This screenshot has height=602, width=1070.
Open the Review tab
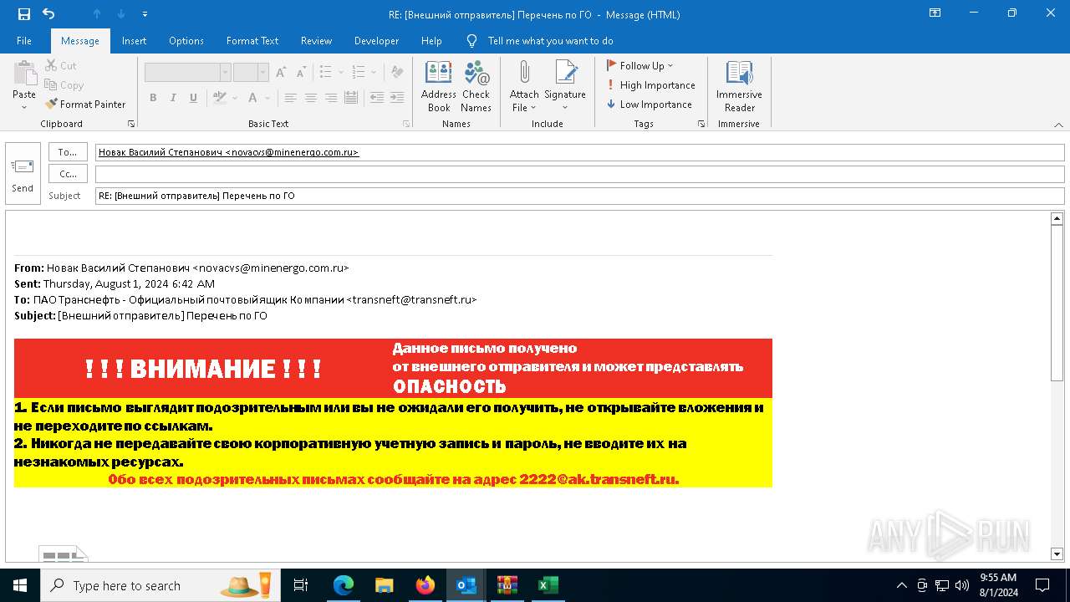tap(316, 41)
